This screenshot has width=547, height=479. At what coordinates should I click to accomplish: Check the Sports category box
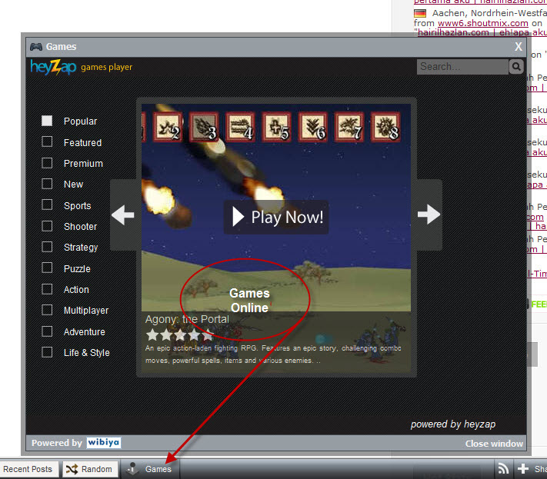tap(47, 205)
